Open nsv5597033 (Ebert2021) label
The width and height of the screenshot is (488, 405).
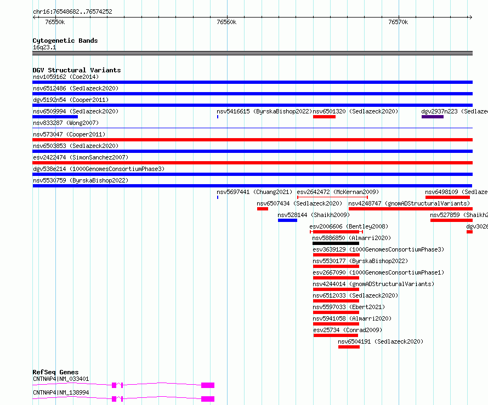pyautogui.click(x=349, y=307)
